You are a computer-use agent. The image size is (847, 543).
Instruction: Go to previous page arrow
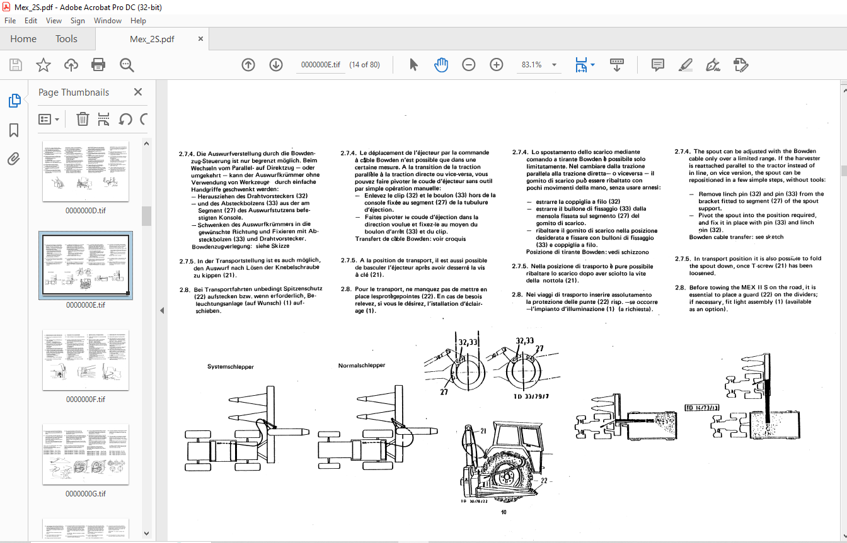coord(248,65)
